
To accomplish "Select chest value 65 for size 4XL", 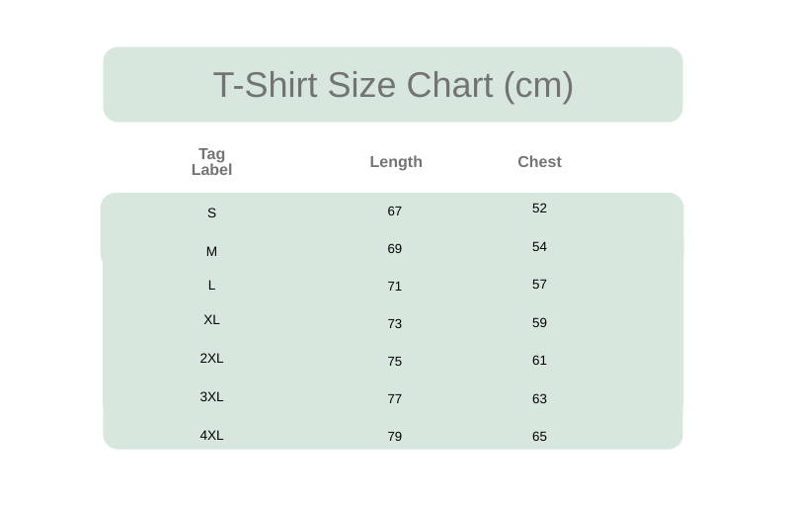I will pos(539,436).
